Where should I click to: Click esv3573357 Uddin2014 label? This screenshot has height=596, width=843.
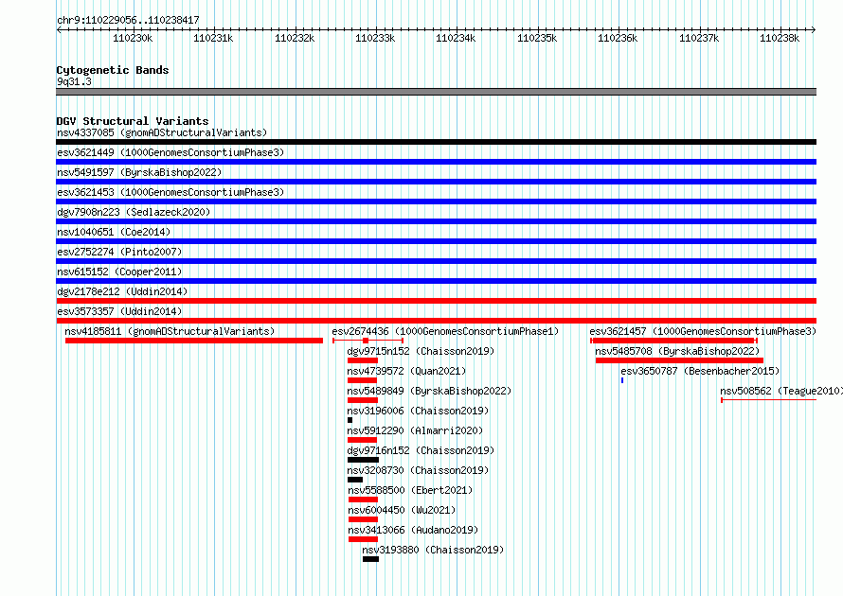[x=119, y=311]
